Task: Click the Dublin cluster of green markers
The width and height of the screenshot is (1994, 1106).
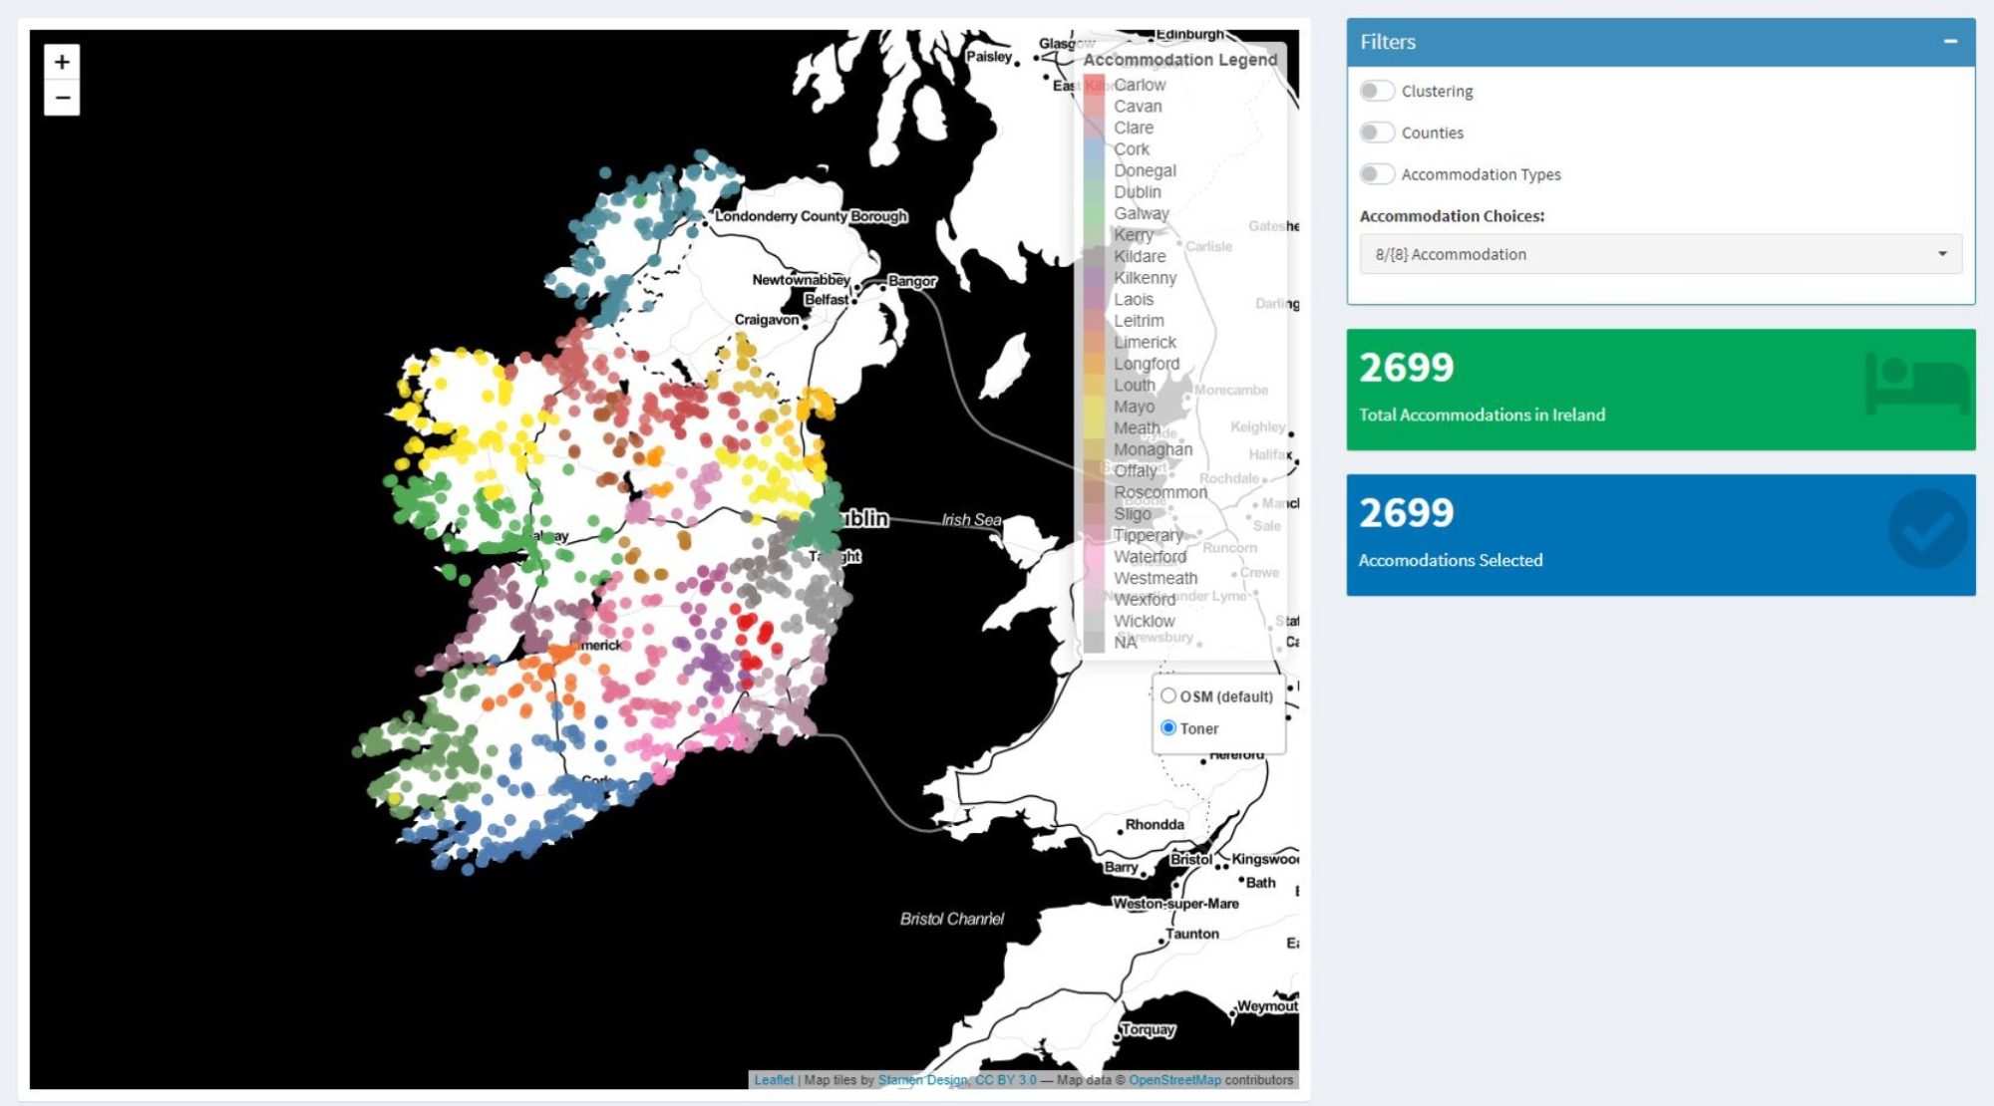Action: coord(824,520)
